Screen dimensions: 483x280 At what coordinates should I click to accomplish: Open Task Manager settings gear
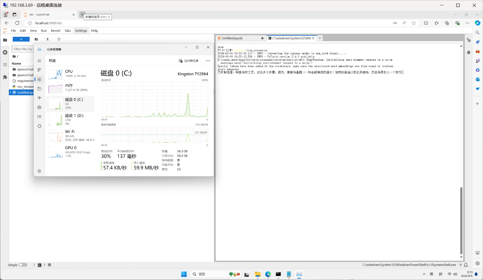[39, 171]
